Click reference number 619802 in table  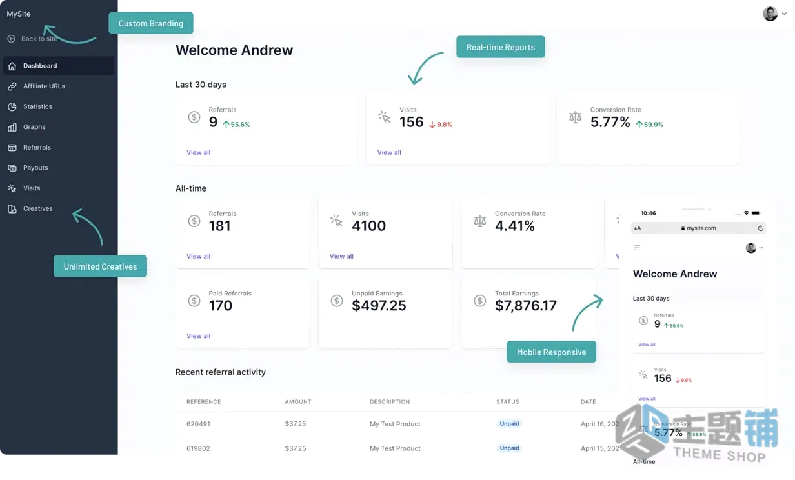click(x=198, y=448)
